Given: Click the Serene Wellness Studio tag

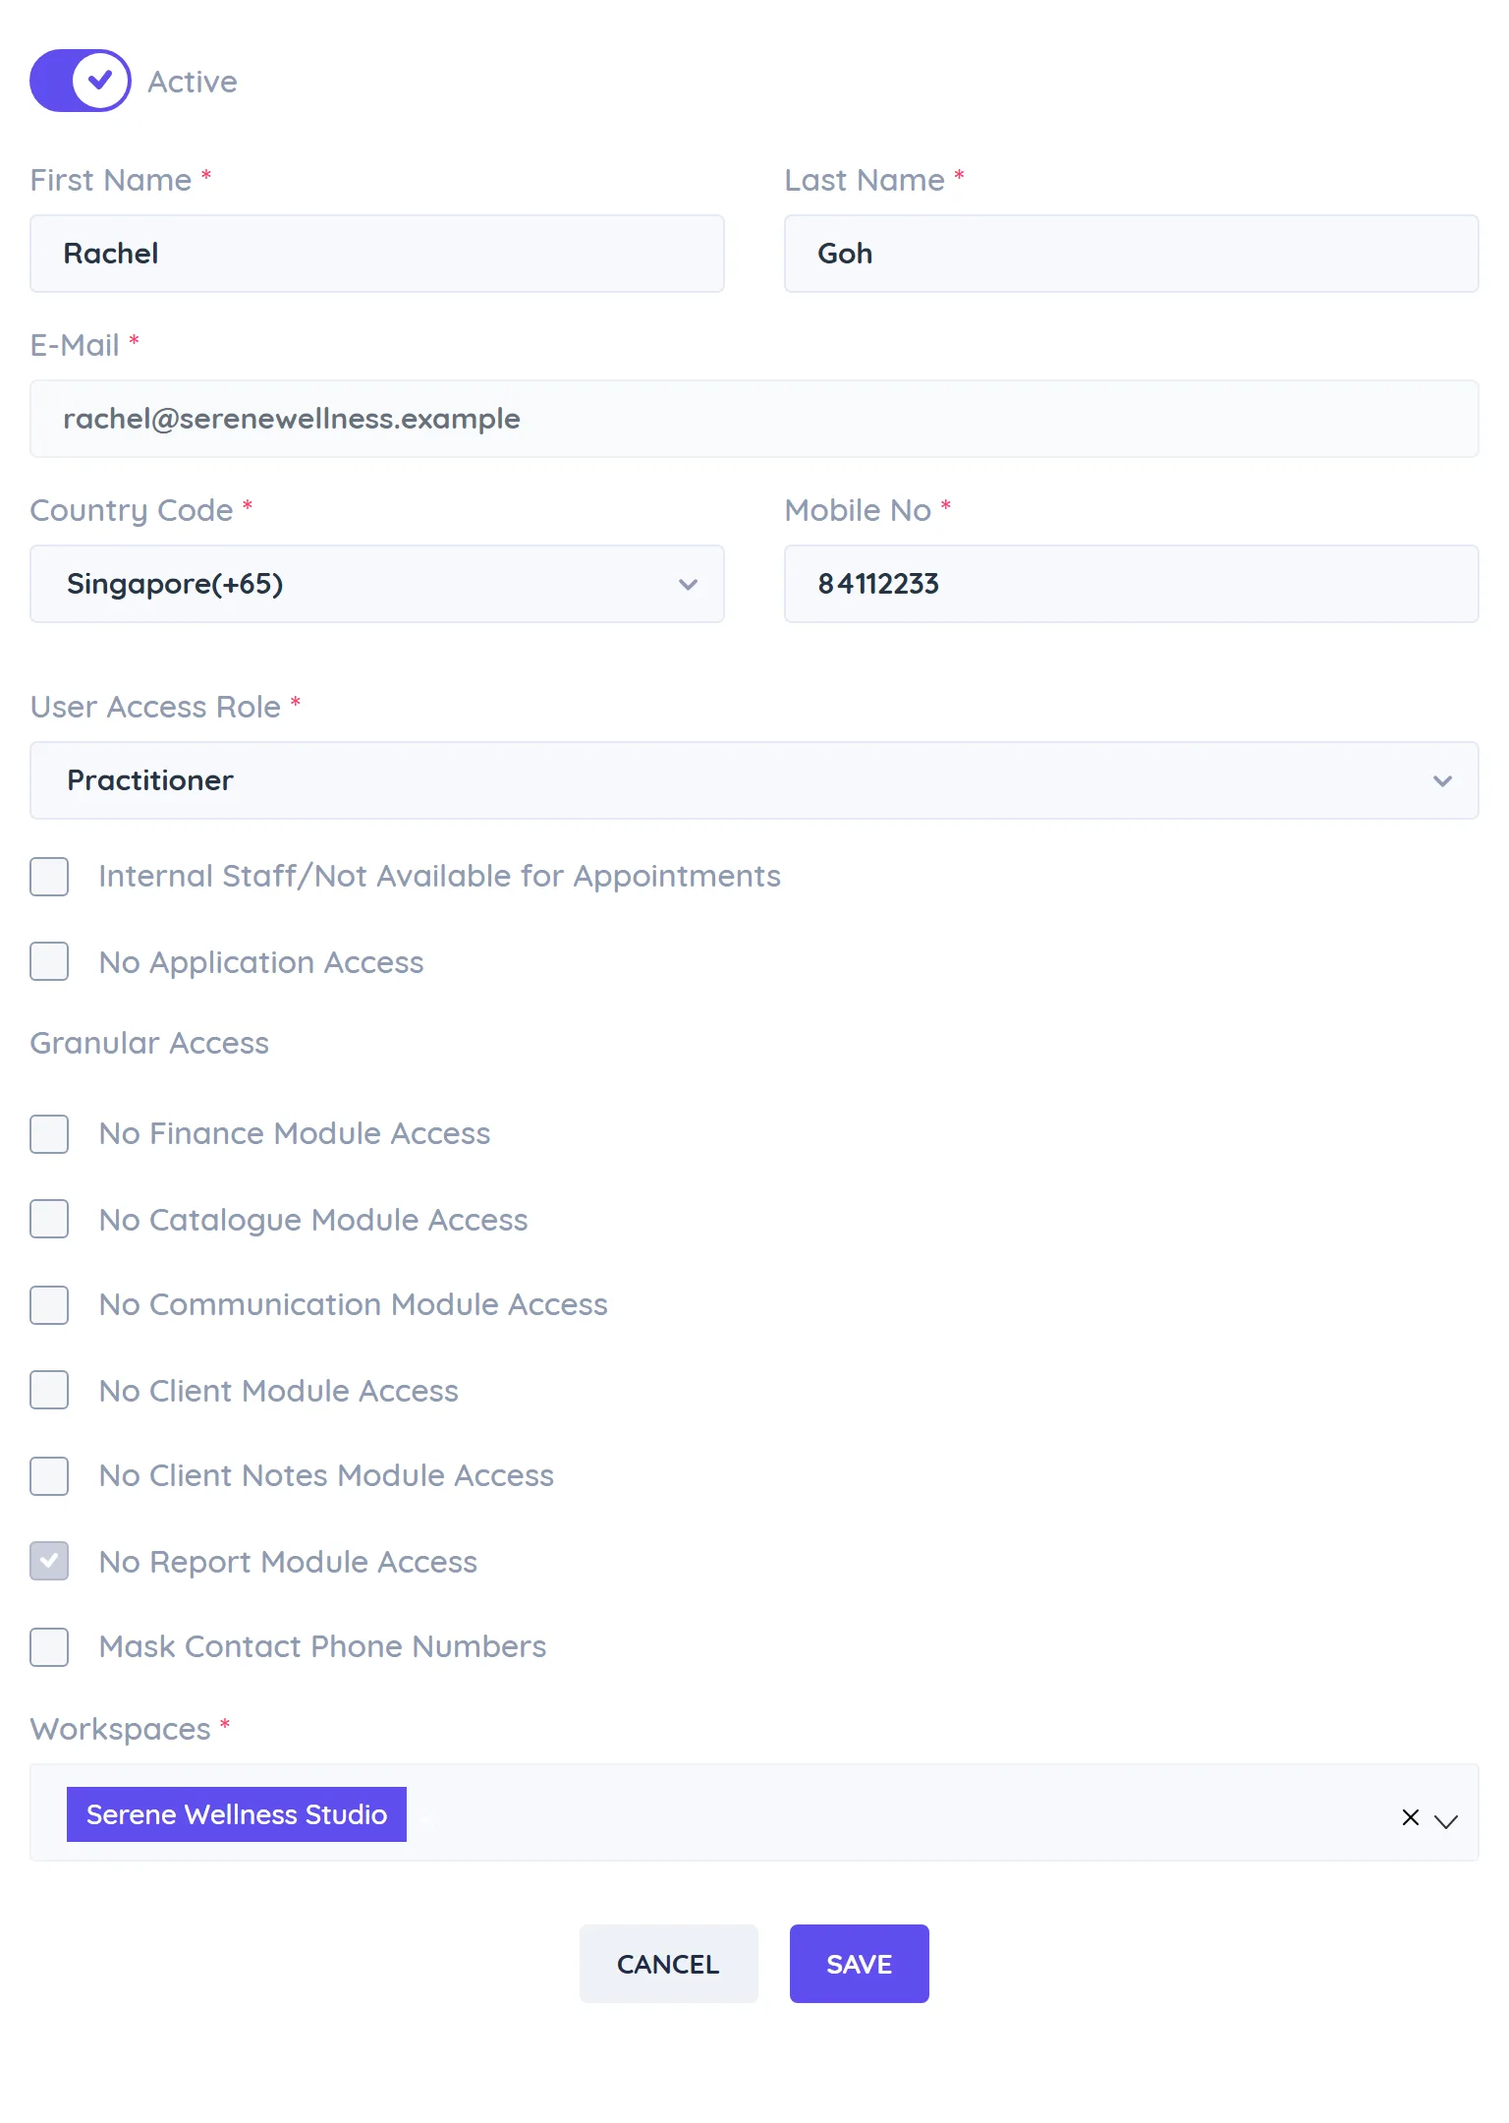Looking at the screenshot, I should tap(237, 1814).
